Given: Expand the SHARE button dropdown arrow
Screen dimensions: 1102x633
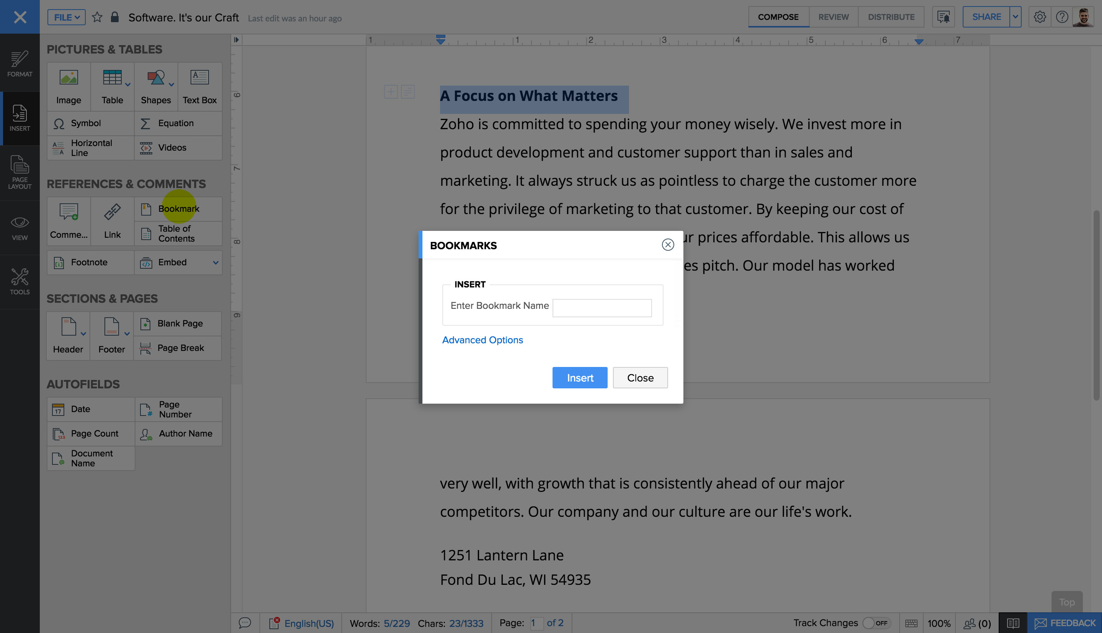Looking at the screenshot, I should pos(1015,17).
